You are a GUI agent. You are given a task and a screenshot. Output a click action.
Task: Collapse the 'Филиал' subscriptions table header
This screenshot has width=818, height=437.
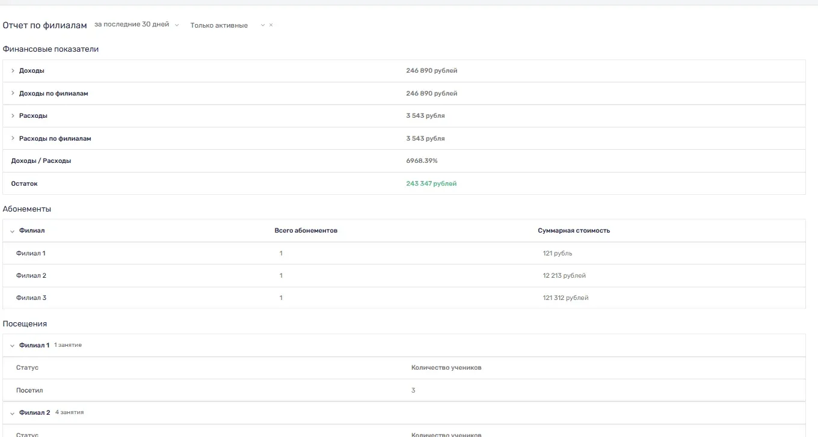tap(13, 231)
